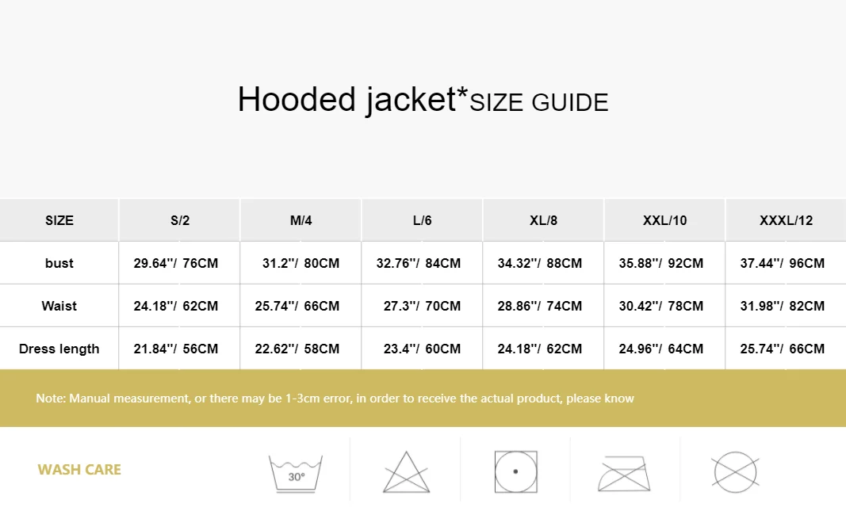Click the do not bleach triangle icon
Image resolution: width=846 pixels, height=511 pixels.
406,472
